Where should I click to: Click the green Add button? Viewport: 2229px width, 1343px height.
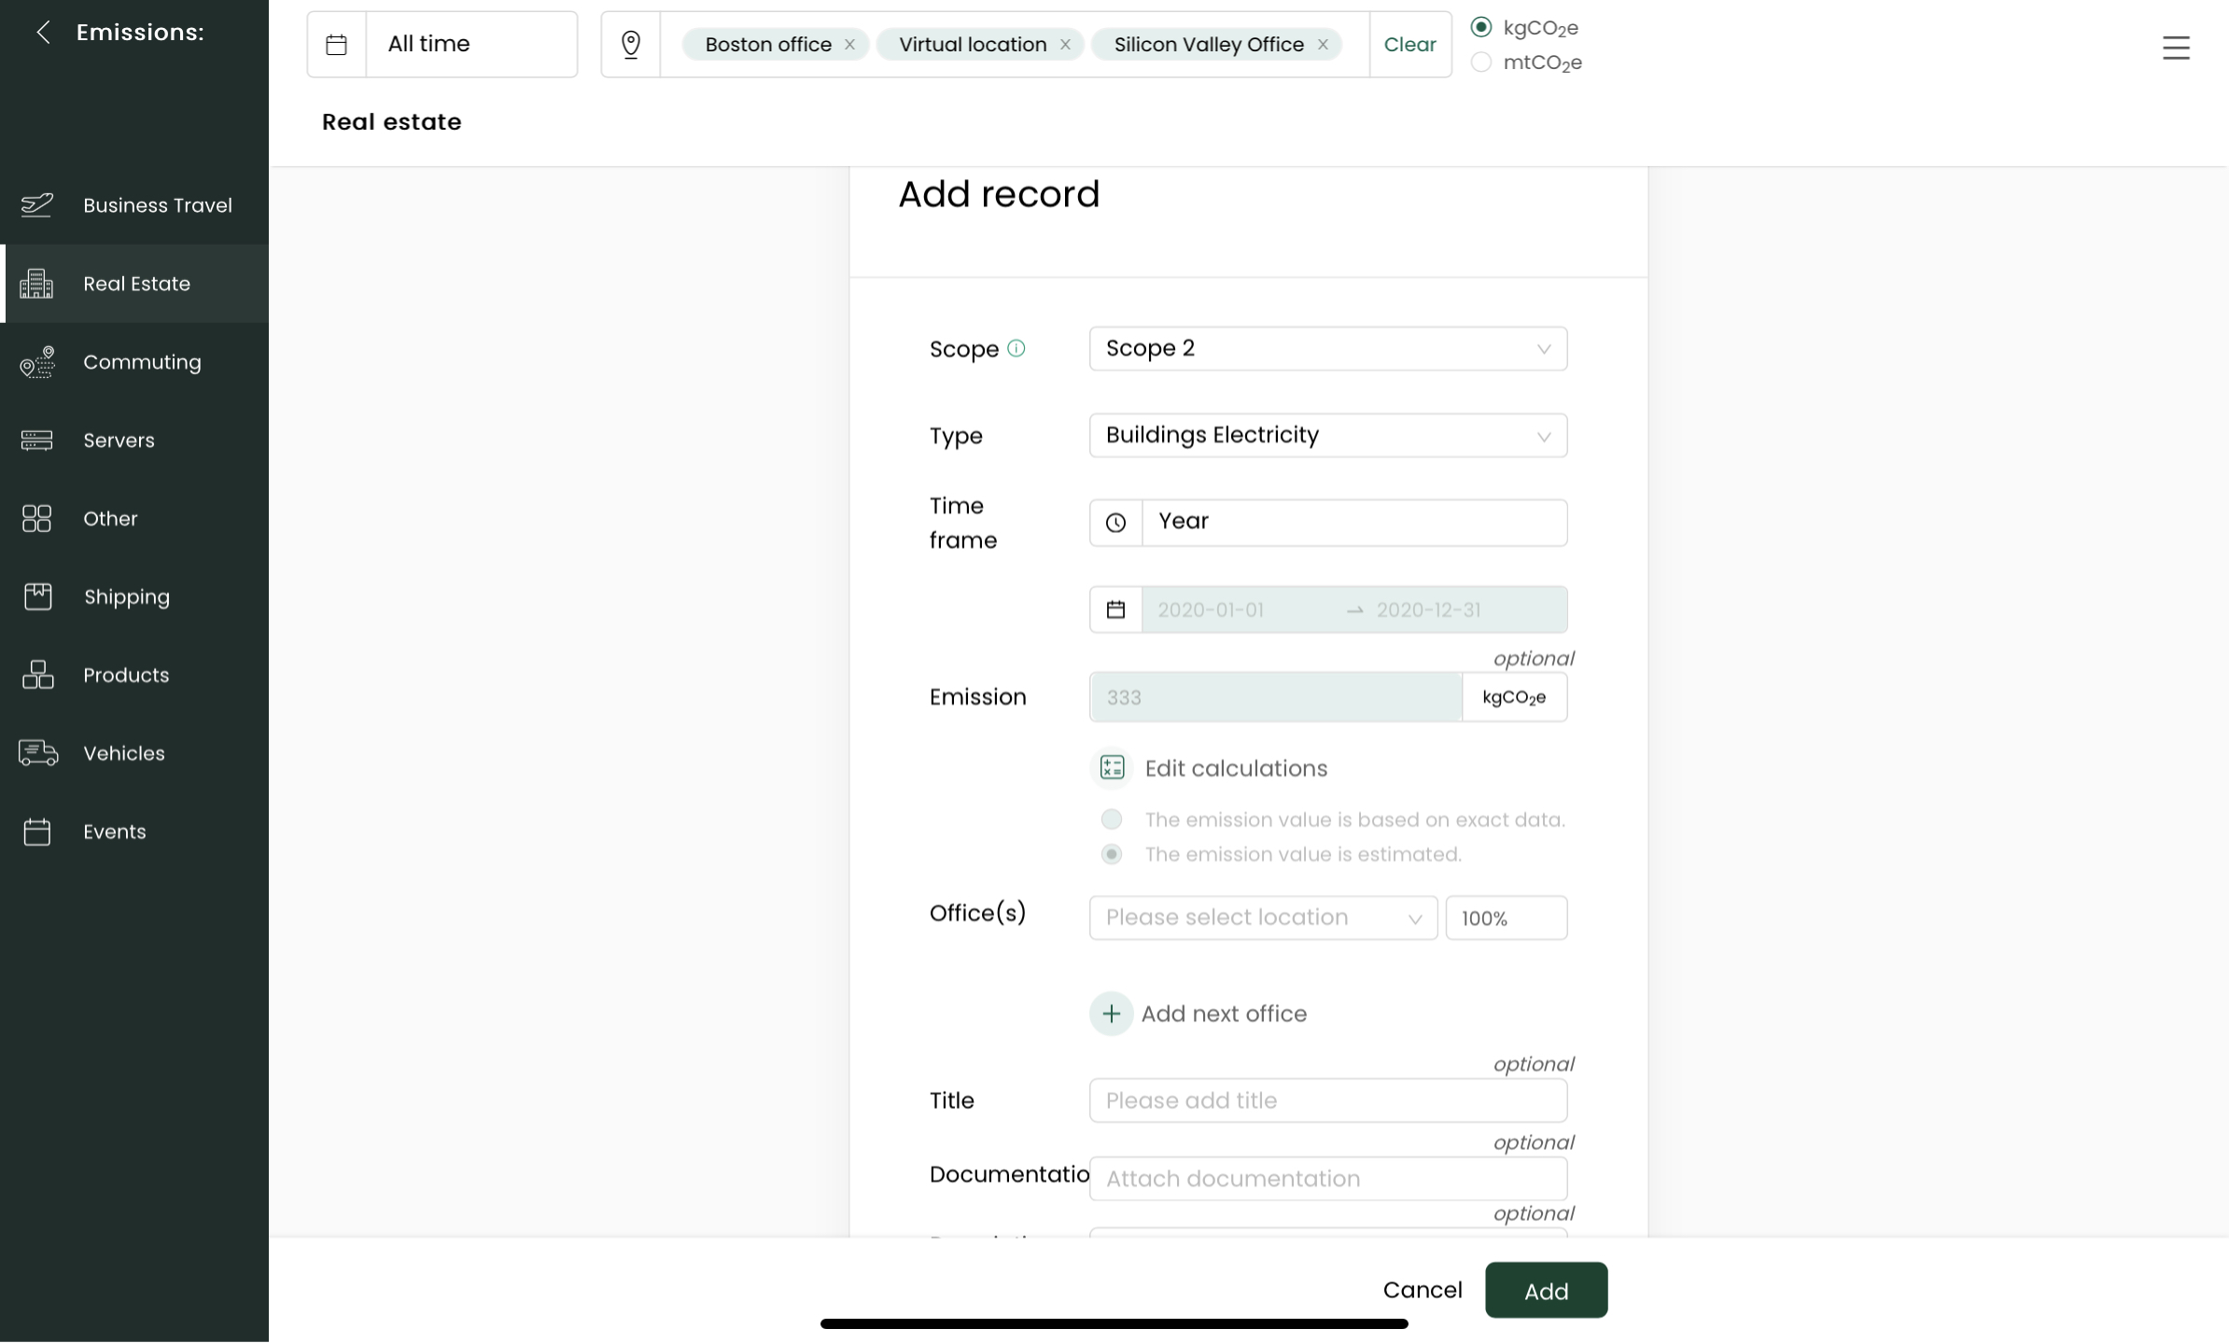pyautogui.click(x=1546, y=1291)
